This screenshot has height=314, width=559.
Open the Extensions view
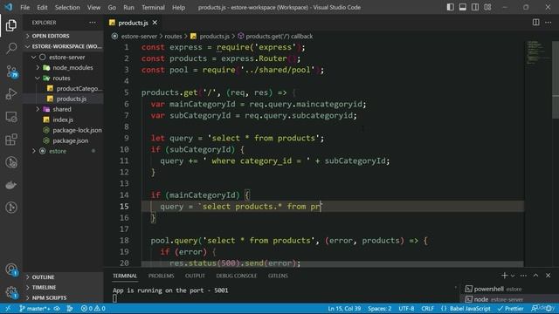tap(11, 140)
